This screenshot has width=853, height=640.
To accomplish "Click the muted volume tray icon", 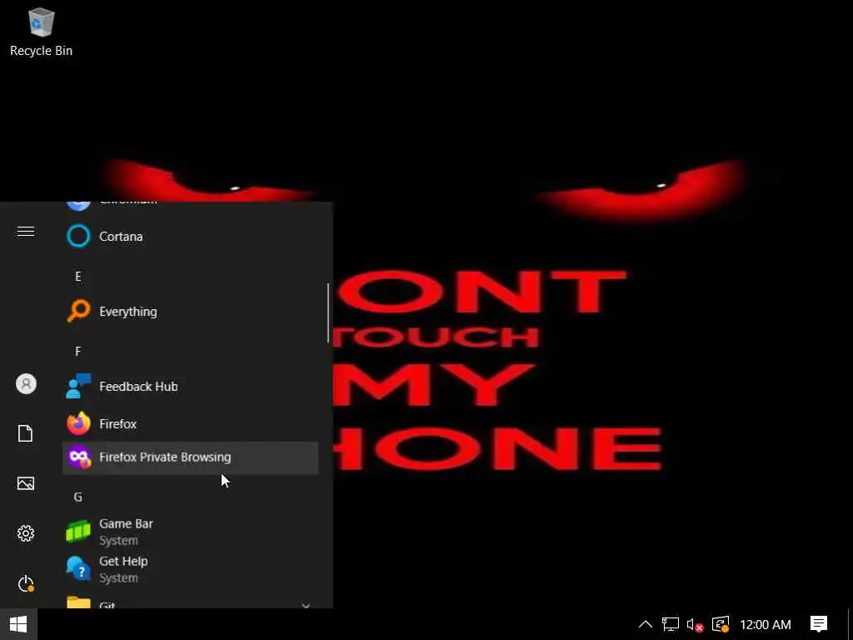I will click(x=695, y=625).
